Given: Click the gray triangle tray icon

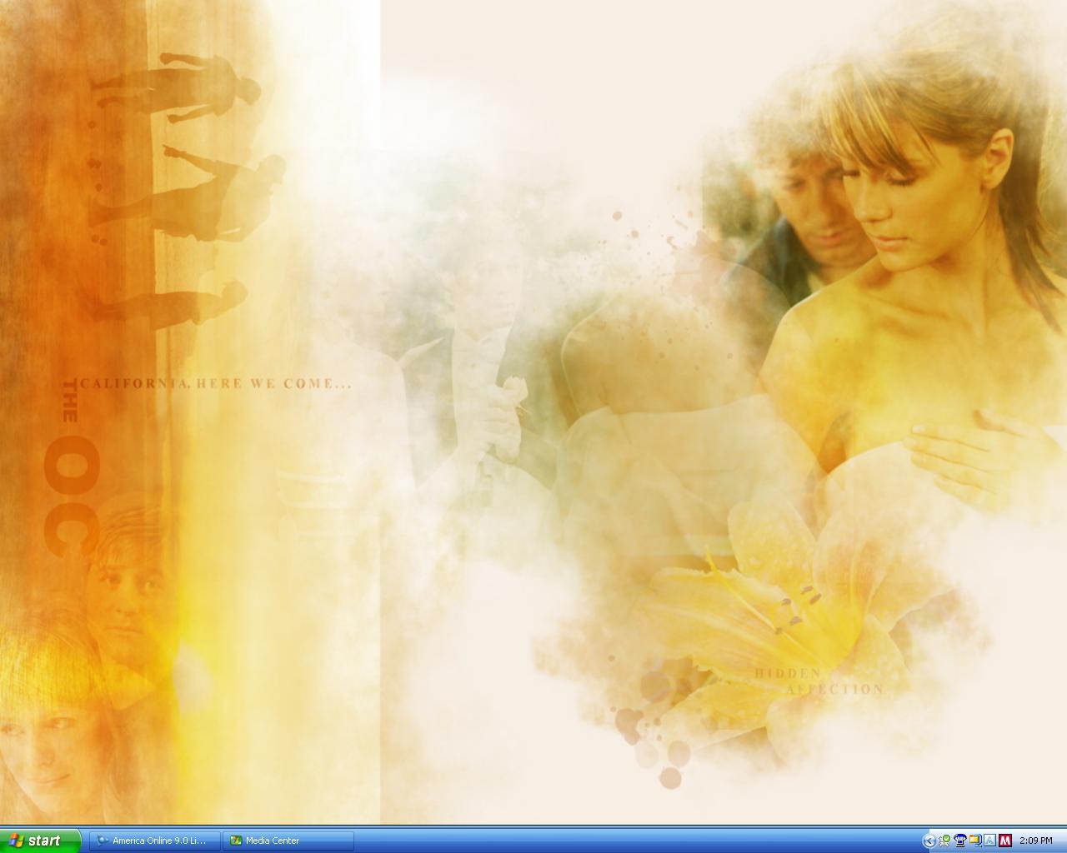Looking at the screenshot, I should tap(990, 841).
